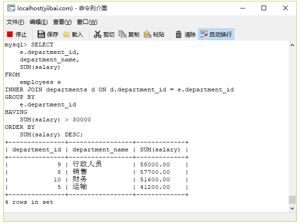300x224 pixels.
Task: Click the SUM(salary) column header in the result table
Action: pyautogui.click(x=160, y=149)
